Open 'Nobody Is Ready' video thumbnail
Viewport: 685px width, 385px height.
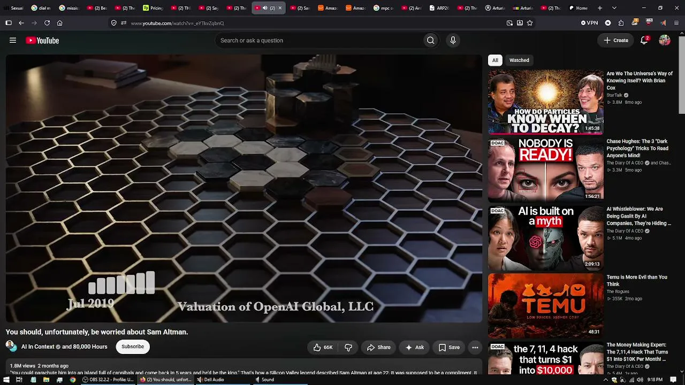click(x=545, y=170)
